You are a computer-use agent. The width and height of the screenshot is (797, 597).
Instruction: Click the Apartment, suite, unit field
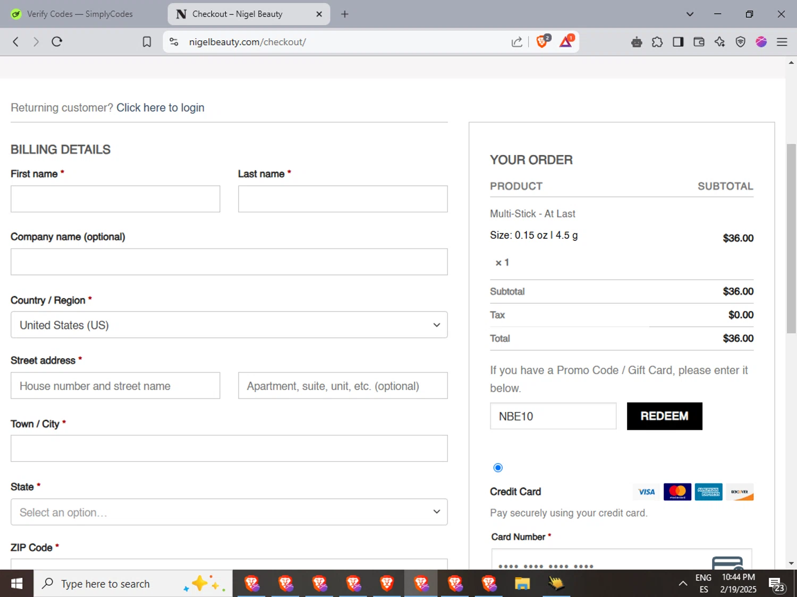tap(343, 385)
